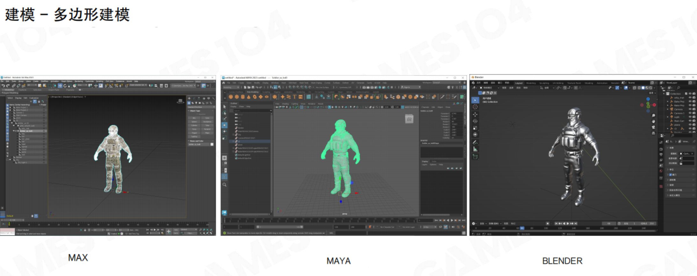Click Blender viewport's zoom magnifier icon
The height and width of the screenshot is (276, 697).
click(653, 115)
